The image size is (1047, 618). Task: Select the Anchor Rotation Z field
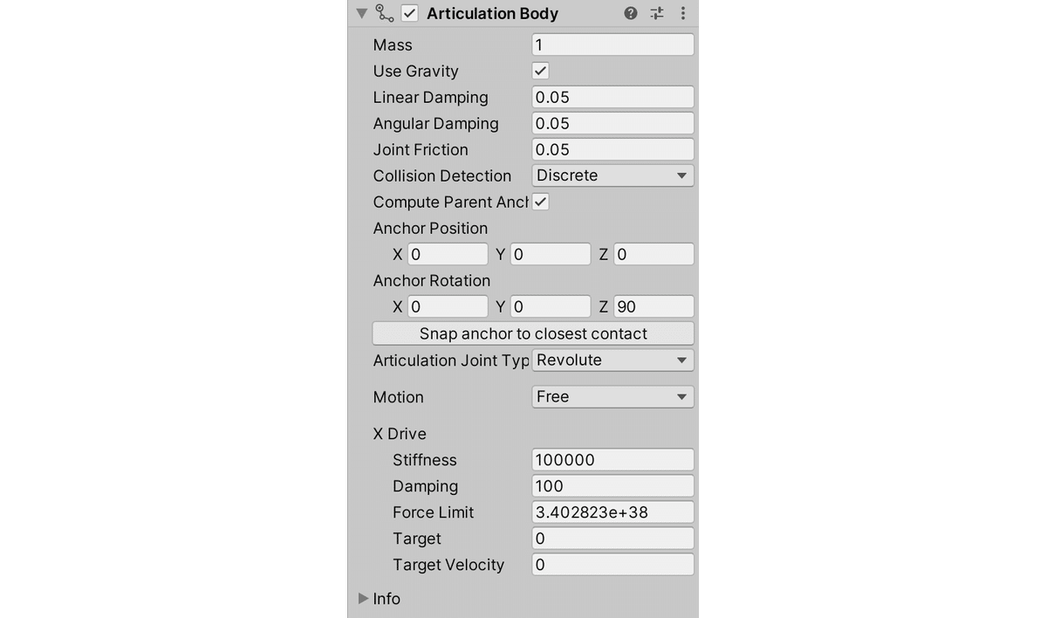pyautogui.click(x=654, y=306)
